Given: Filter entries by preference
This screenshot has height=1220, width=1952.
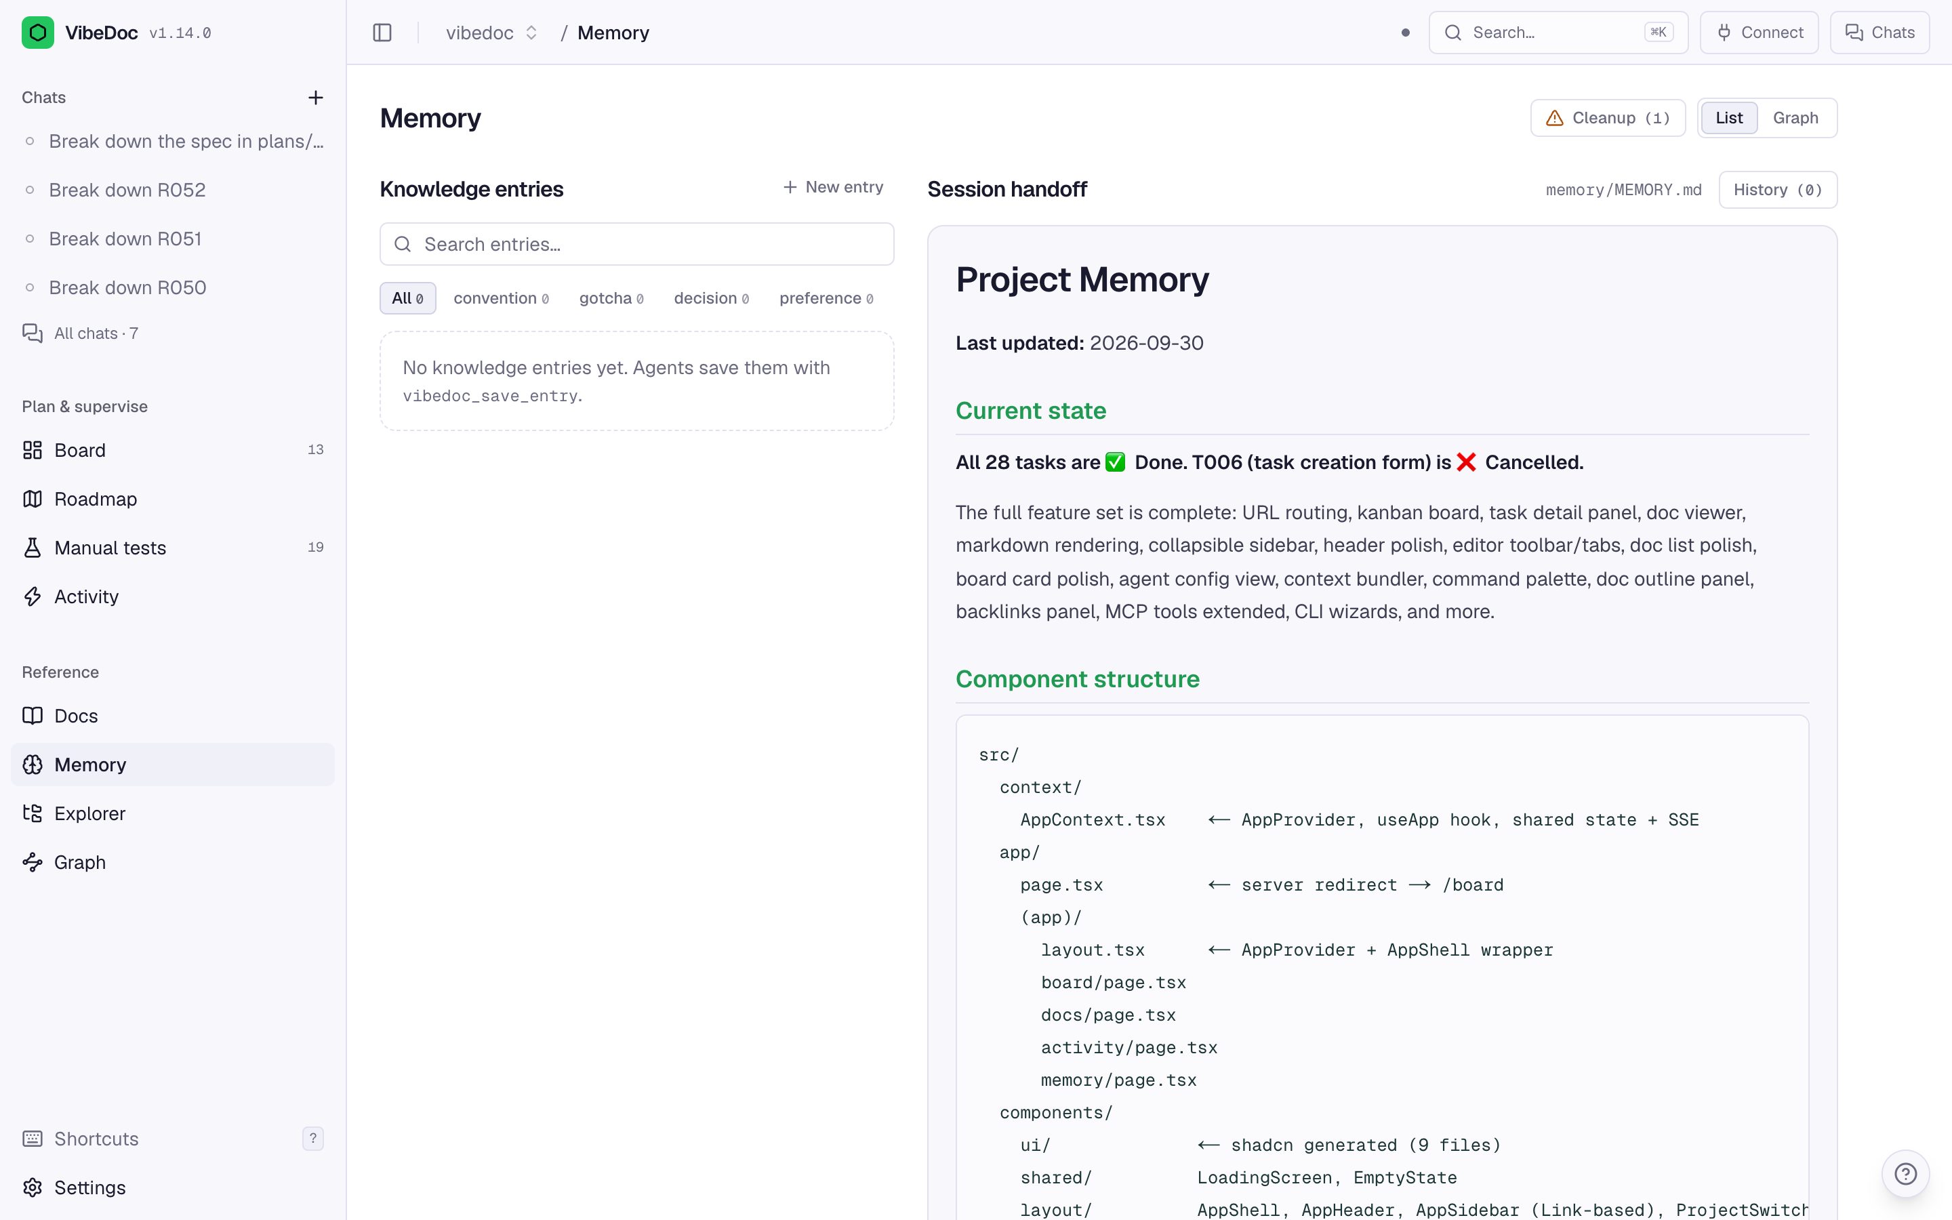Looking at the screenshot, I should [826, 298].
